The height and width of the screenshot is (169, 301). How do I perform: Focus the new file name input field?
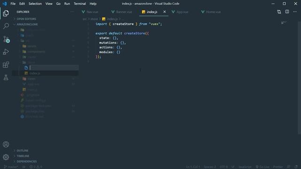point(54,68)
